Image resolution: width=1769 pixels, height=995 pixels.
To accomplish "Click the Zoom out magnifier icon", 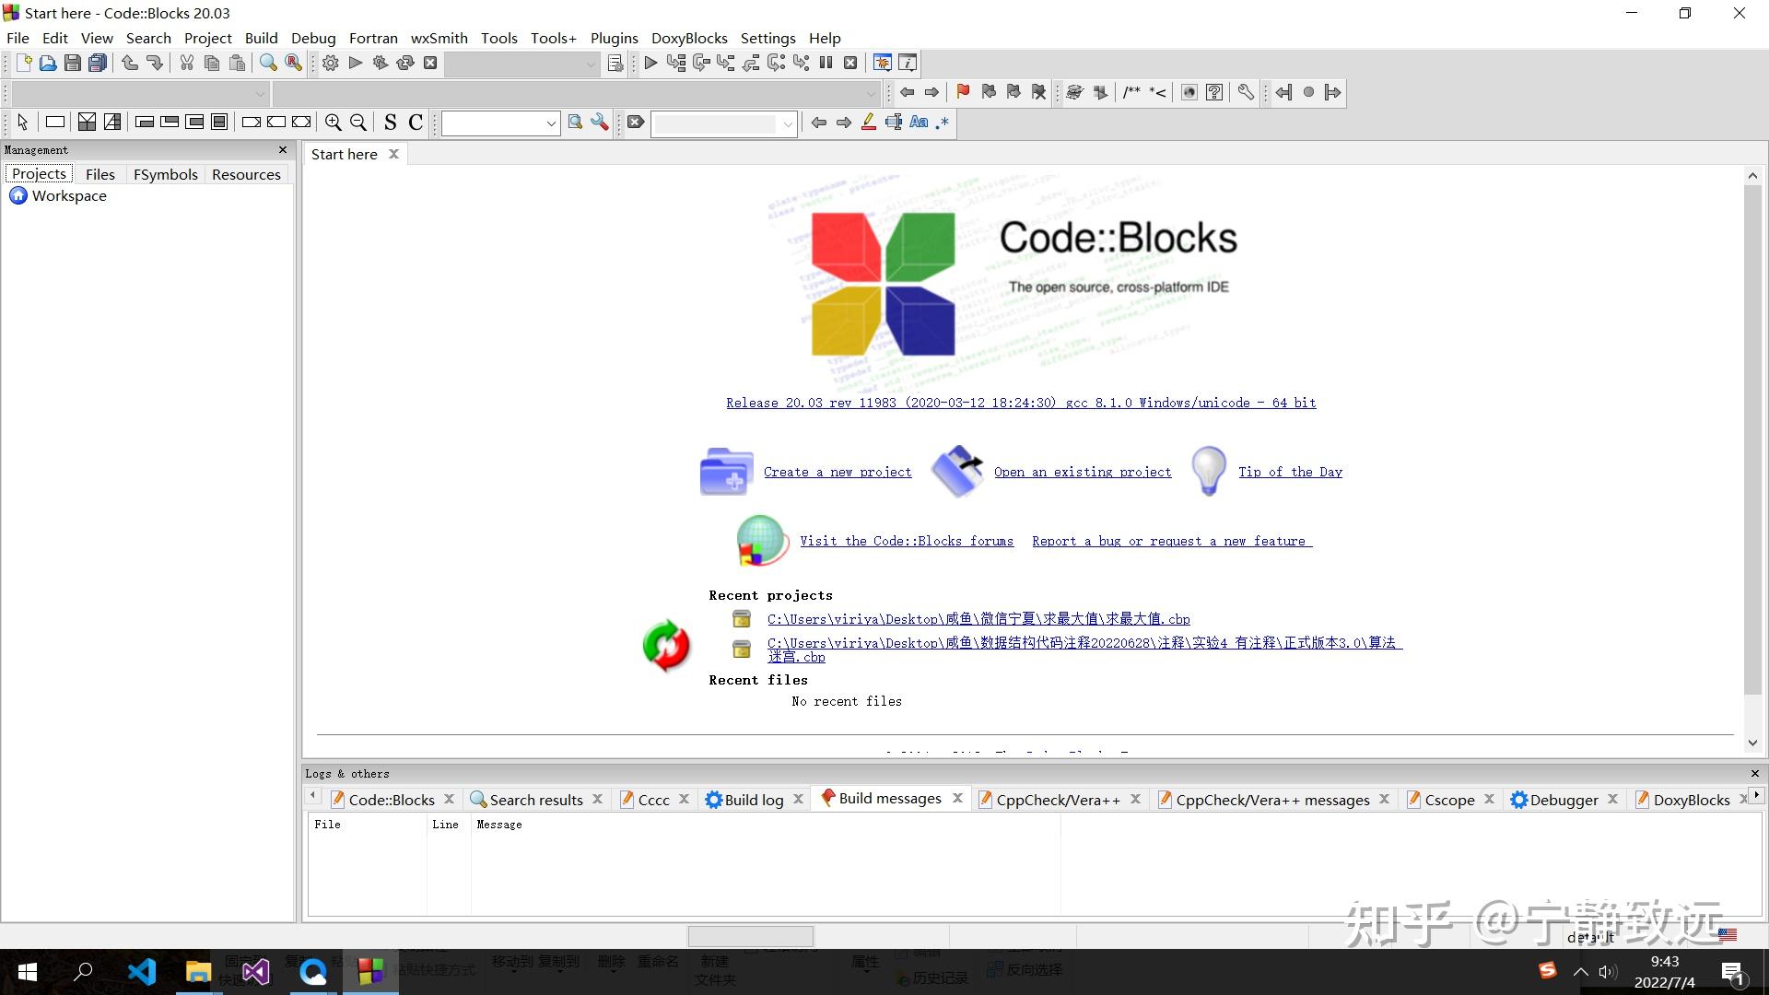I will 358,122.
